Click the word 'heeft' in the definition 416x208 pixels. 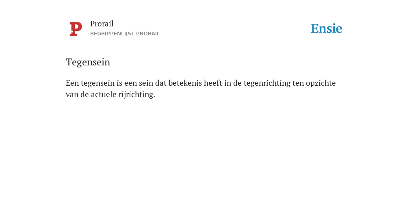coord(213,83)
